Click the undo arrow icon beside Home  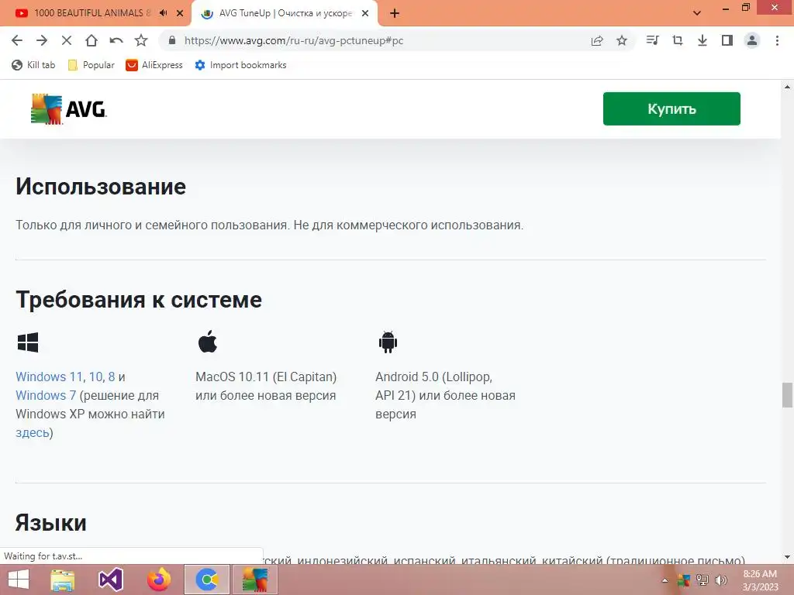point(116,40)
